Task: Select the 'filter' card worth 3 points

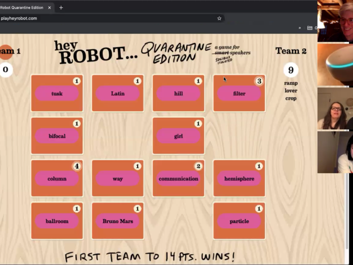Action: pos(239,93)
